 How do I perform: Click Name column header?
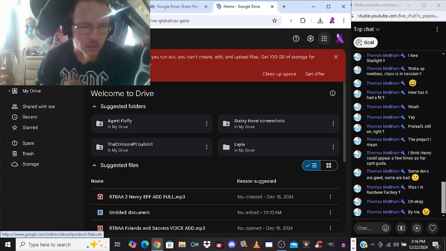point(97,181)
